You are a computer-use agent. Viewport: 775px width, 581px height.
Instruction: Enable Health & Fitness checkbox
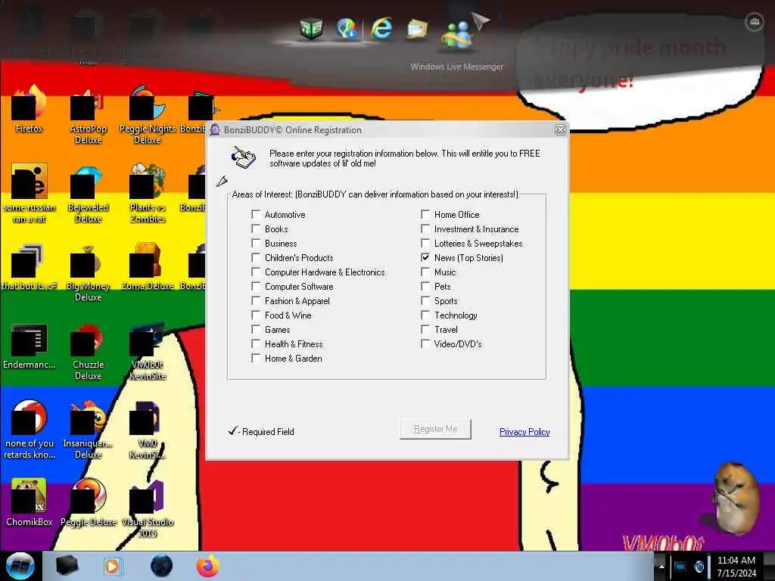[x=256, y=343]
